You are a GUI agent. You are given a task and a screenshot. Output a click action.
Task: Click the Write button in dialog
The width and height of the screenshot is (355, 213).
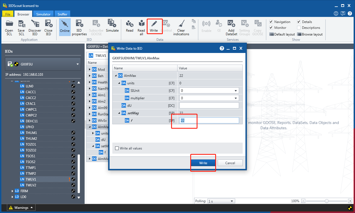[203, 163]
